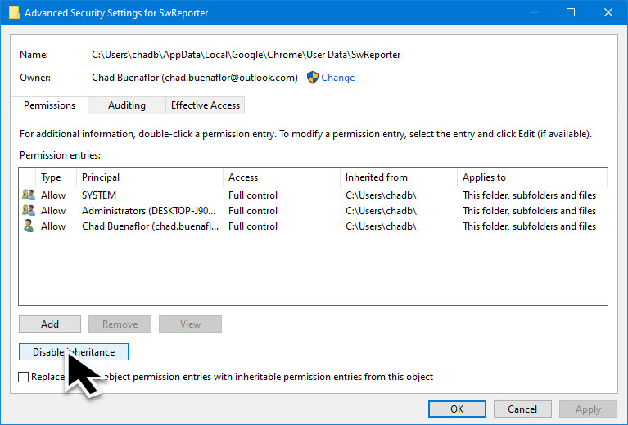
Task: Click Allow in the Chad Buenaflor row
Action: pyautogui.click(x=53, y=226)
